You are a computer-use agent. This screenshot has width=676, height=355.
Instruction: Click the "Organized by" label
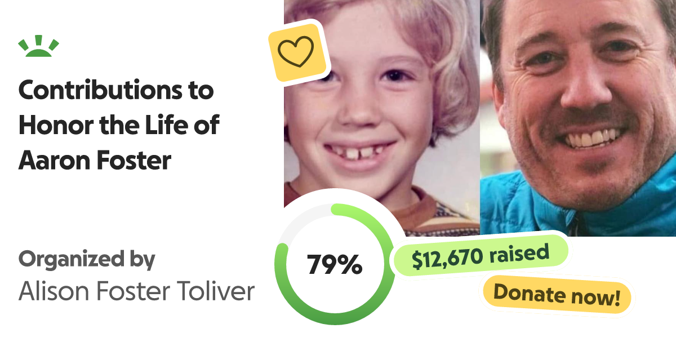87,259
